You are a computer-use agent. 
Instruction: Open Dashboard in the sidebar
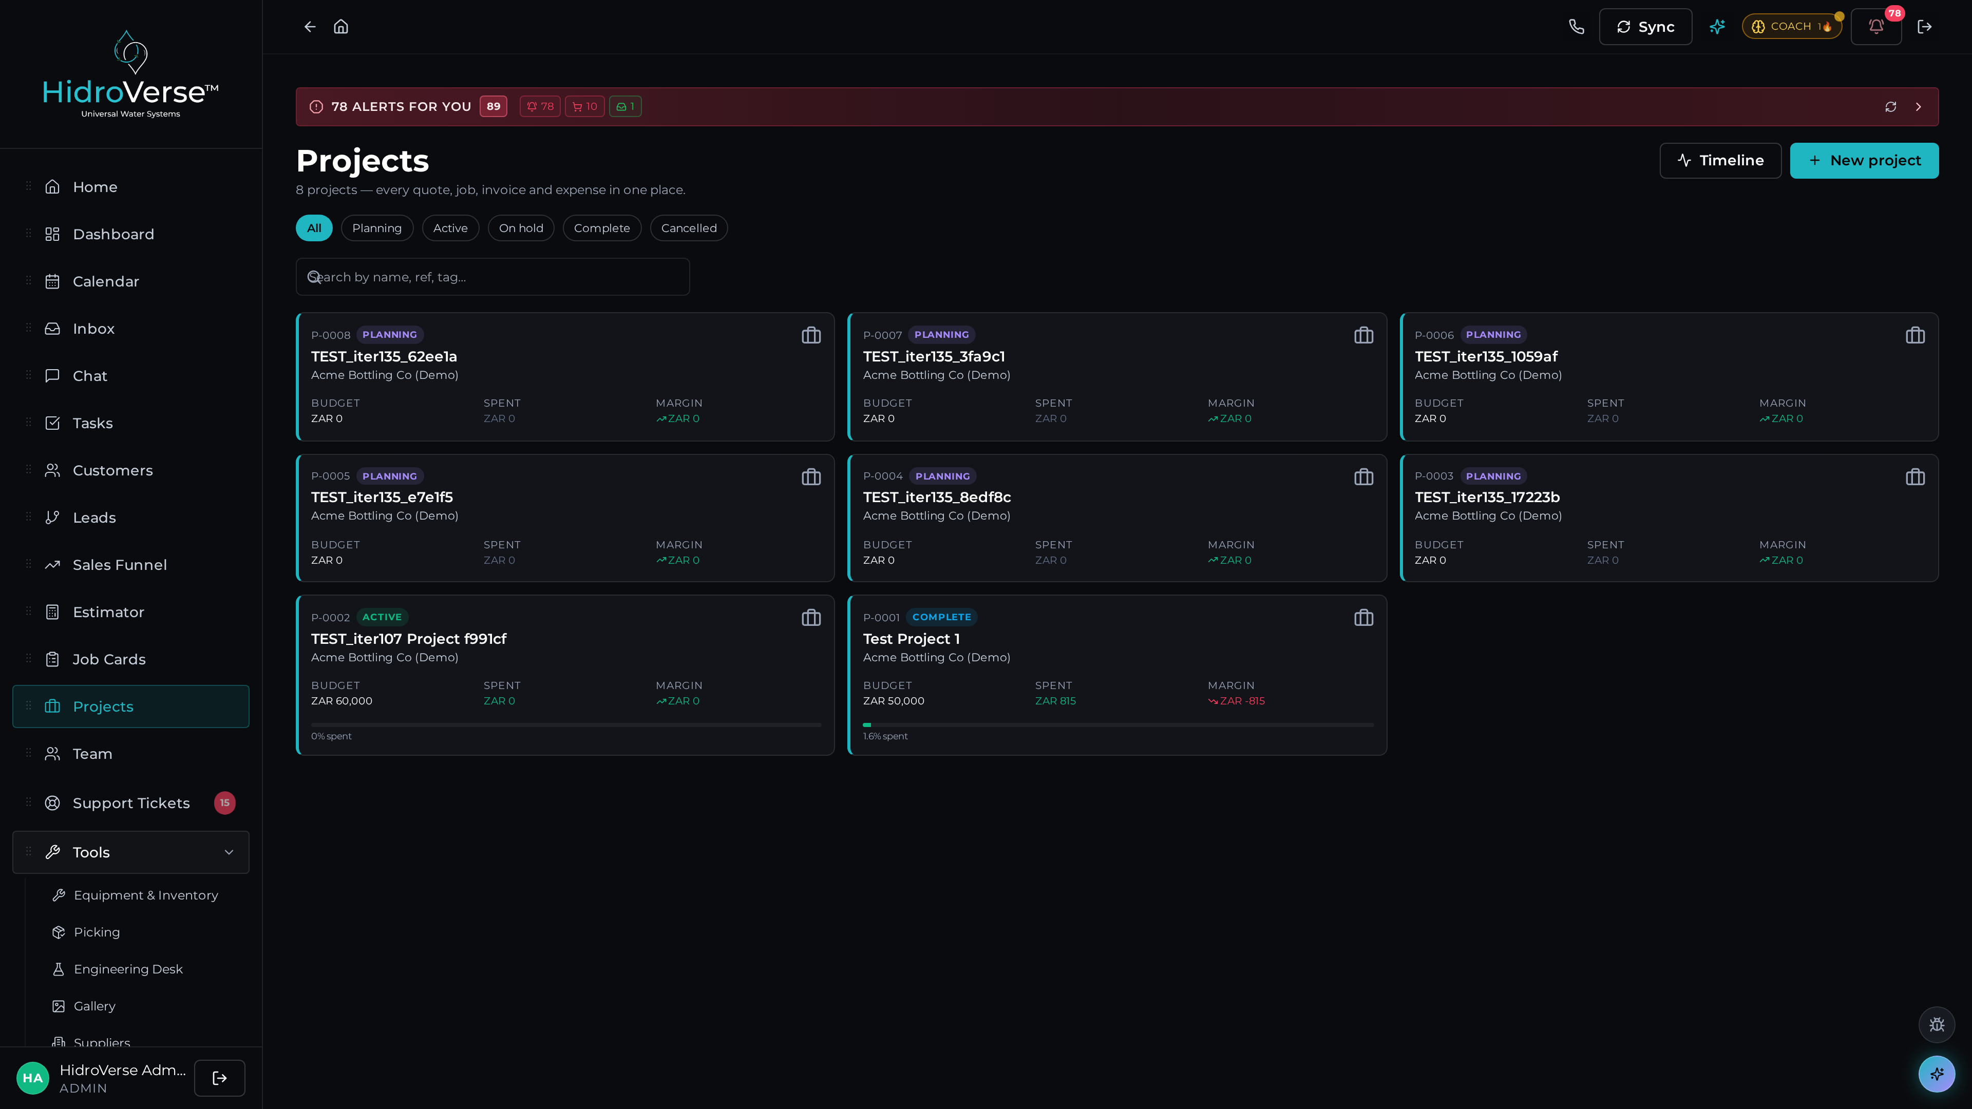[131, 234]
